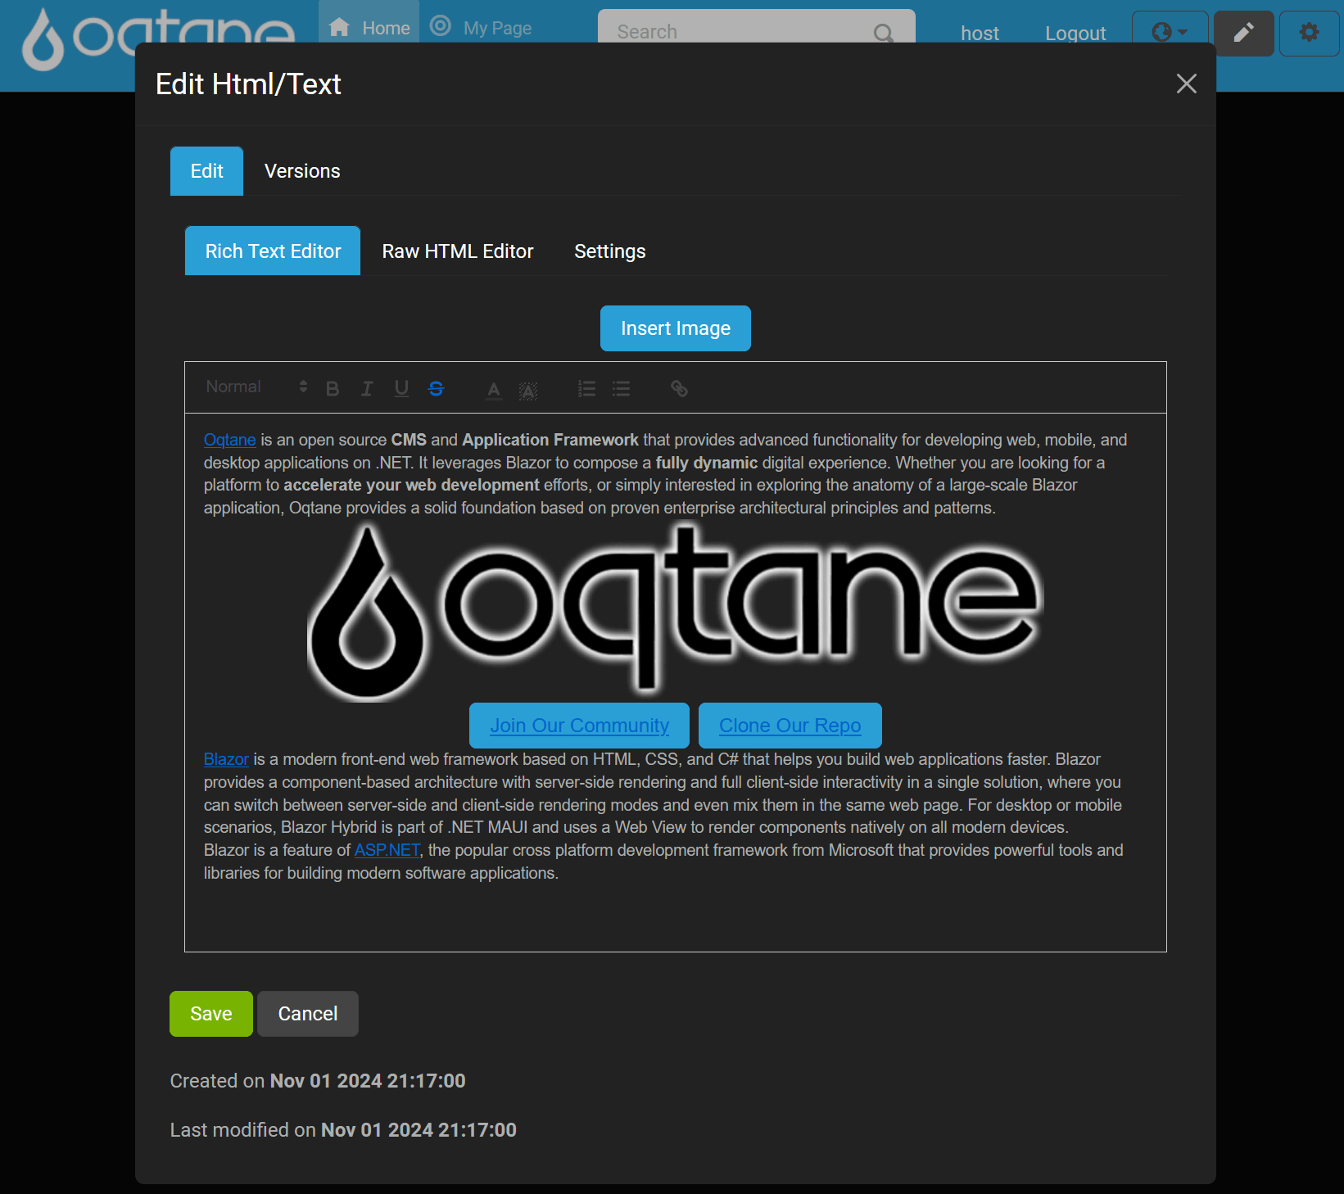The width and height of the screenshot is (1344, 1194).
Task: Open the text background color picker
Action: 528,390
